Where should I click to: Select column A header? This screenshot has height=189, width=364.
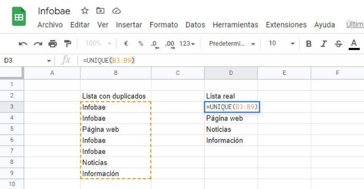[x=52, y=73]
